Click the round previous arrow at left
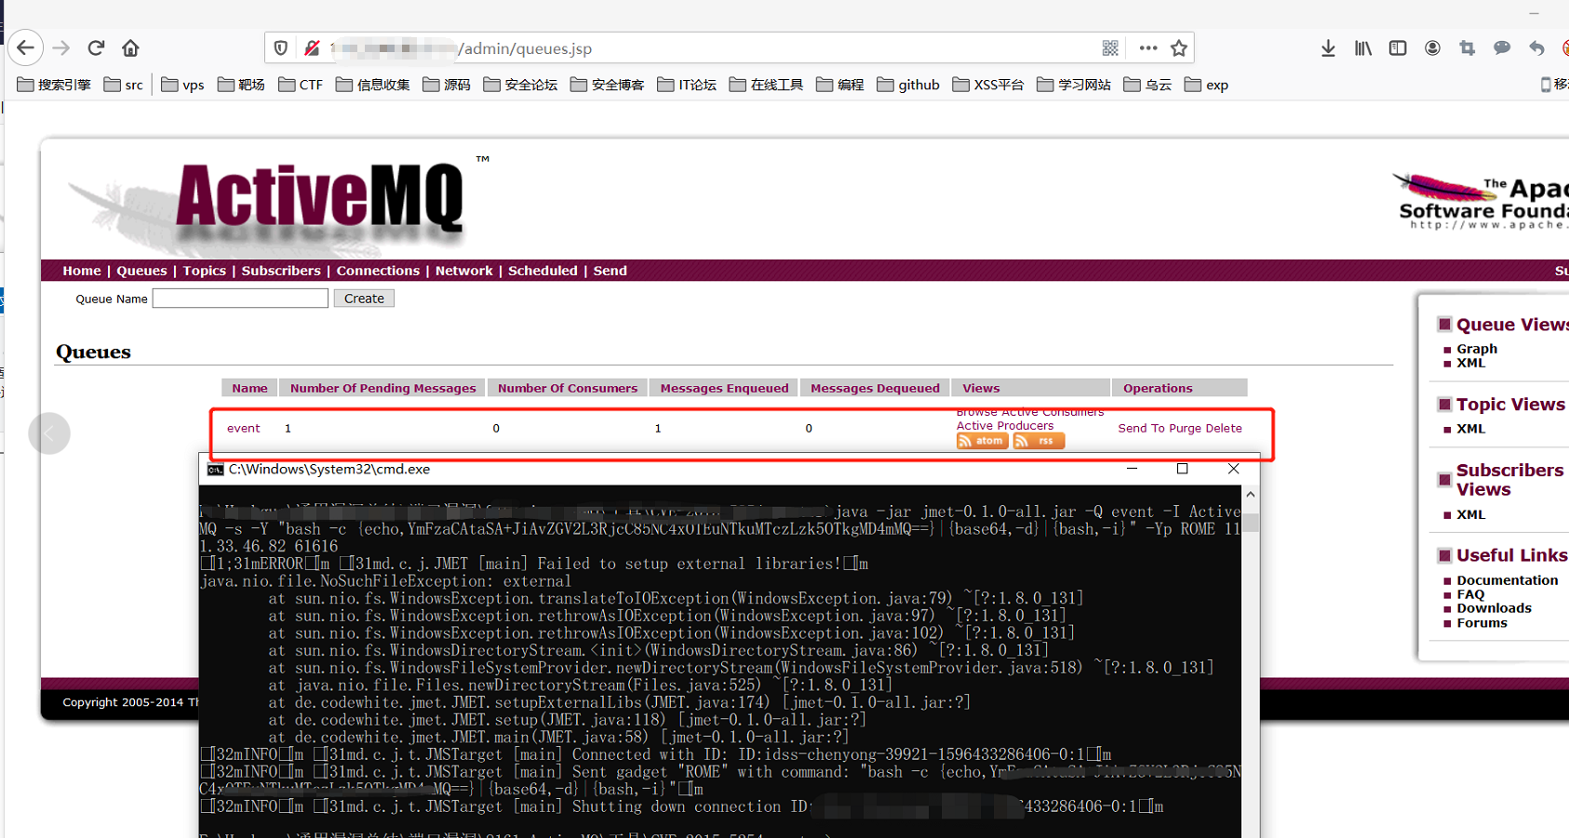Viewport: 1569px width, 838px height. pos(49,433)
